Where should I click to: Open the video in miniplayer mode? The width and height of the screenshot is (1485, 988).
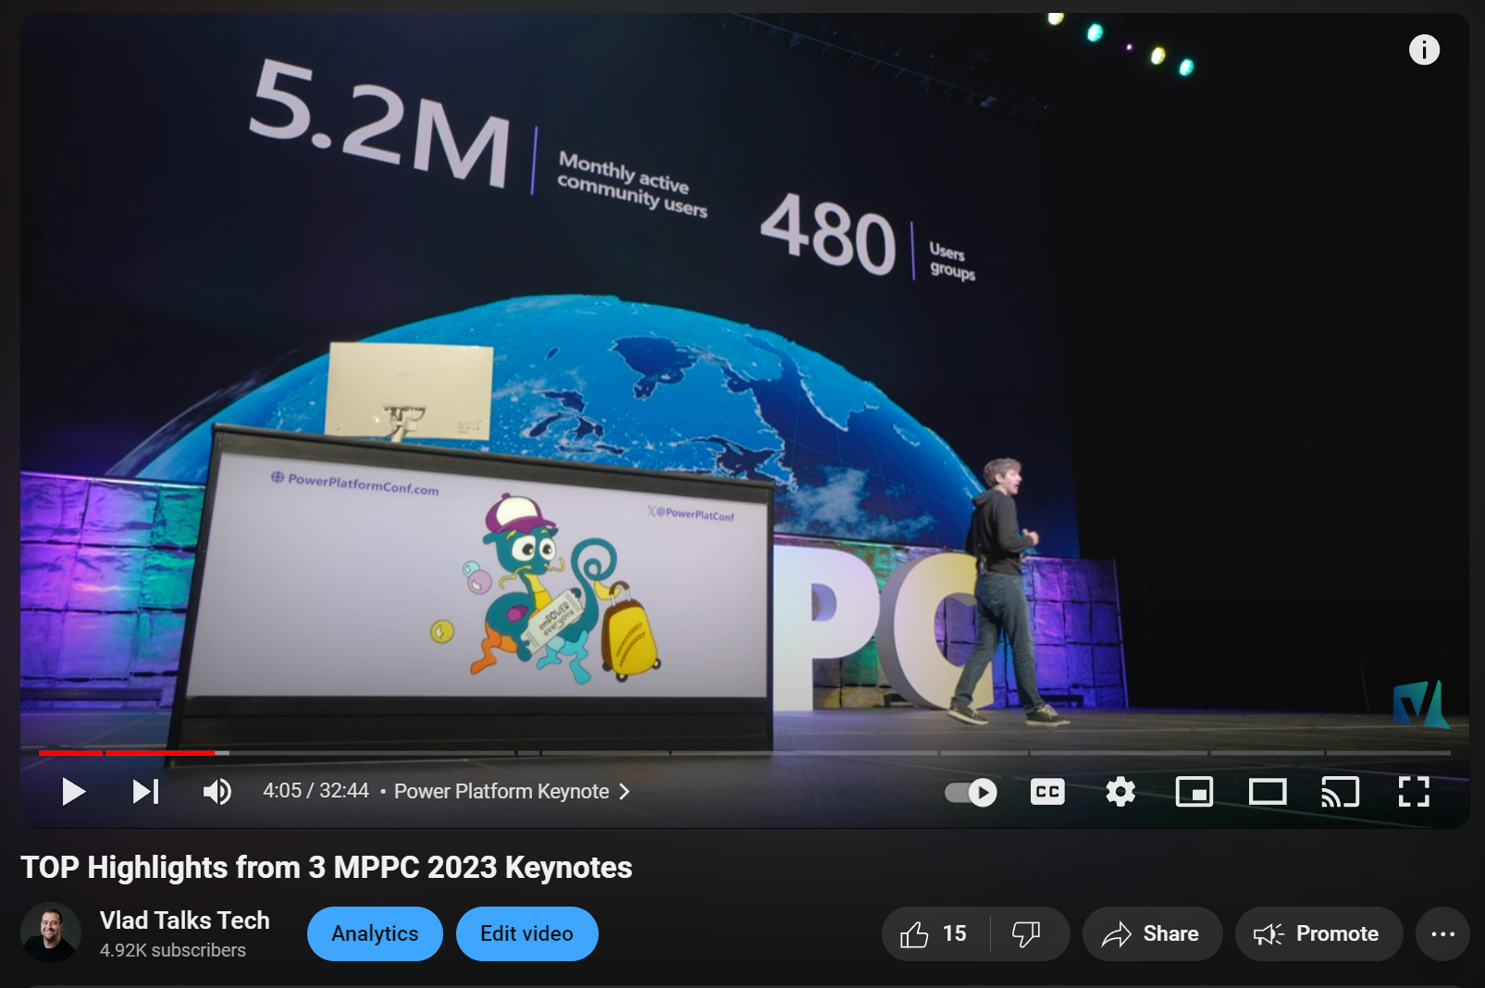point(1194,791)
